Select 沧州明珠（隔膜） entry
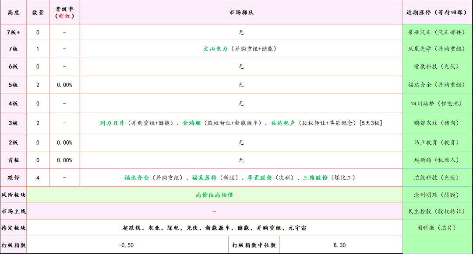The width and height of the screenshot is (473, 254). click(x=437, y=195)
